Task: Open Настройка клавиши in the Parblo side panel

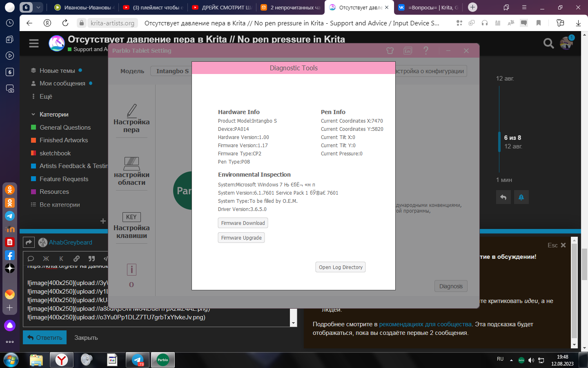Action: (x=131, y=225)
